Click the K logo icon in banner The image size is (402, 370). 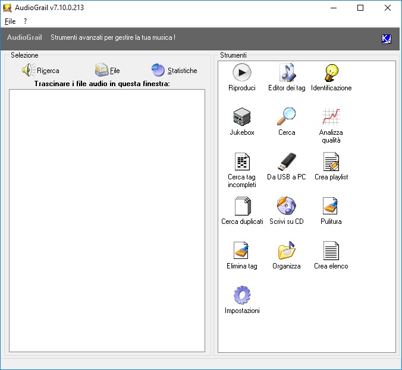pos(387,39)
